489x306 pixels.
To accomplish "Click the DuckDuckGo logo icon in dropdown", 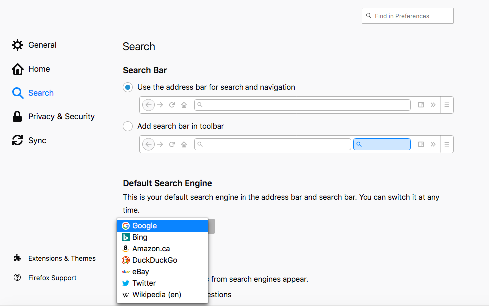I will click(126, 260).
